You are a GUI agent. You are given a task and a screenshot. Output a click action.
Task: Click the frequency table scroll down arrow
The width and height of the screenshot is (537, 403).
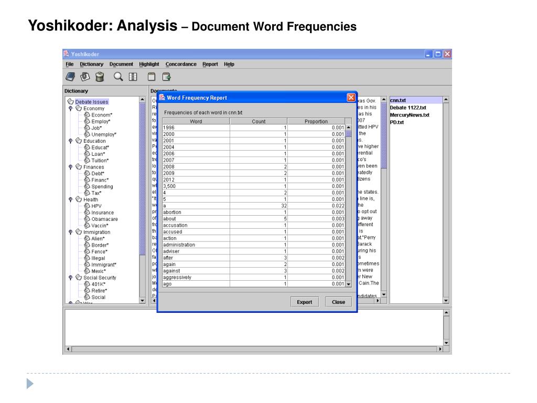(349, 284)
